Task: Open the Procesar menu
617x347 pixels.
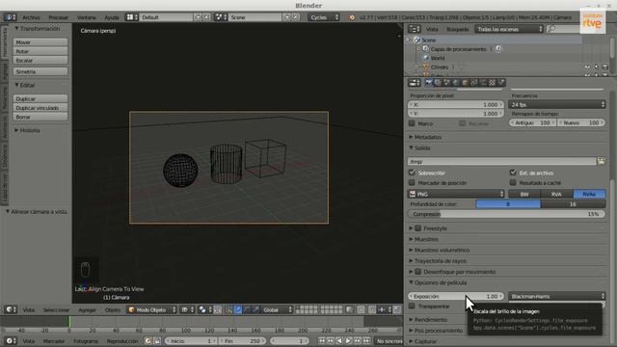Action: (x=58, y=17)
